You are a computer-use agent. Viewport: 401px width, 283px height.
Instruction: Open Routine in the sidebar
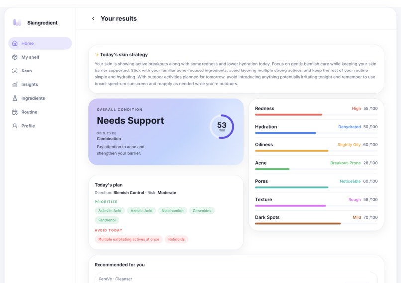click(40, 112)
